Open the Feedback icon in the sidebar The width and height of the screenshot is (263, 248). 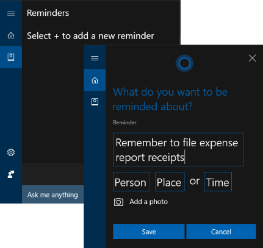(x=11, y=174)
